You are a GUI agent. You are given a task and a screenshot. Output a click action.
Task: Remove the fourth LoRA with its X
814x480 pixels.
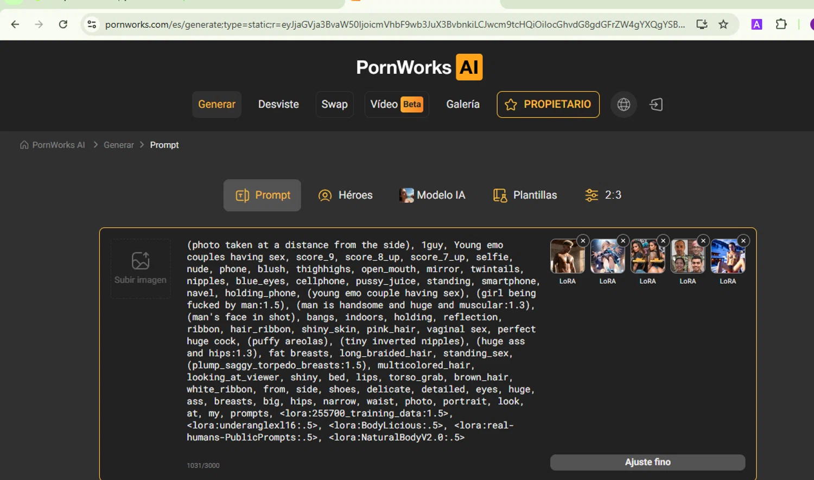703,241
